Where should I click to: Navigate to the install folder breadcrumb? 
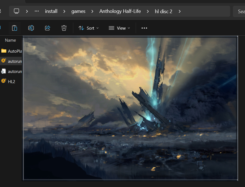pyautogui.click(x=51, y=11)
